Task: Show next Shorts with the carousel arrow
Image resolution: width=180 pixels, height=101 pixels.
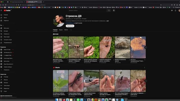Action: [145, 81]
